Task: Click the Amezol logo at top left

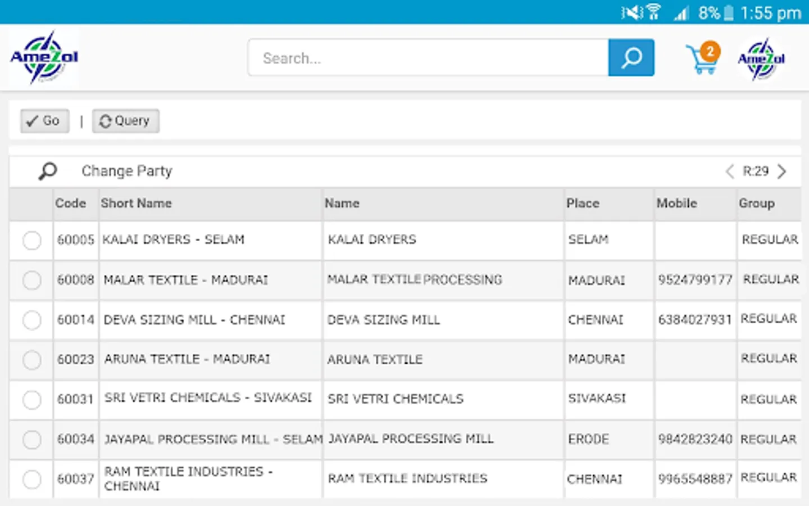Action: pos(44,57)
